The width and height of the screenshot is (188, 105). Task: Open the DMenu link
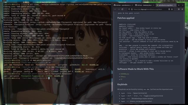coord(123,77)
